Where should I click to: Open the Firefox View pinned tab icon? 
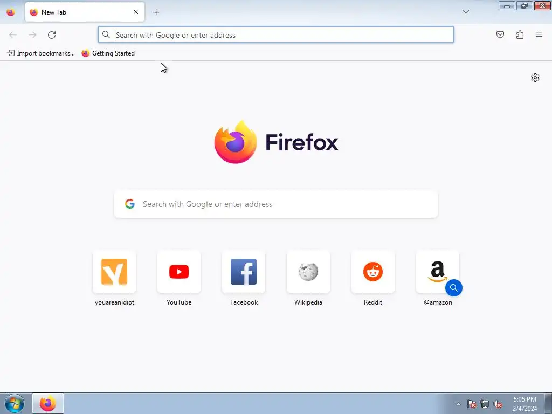coord(11,12)
